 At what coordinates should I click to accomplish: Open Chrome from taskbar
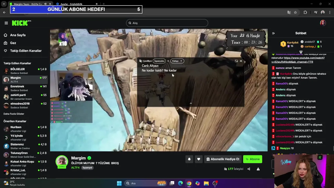click(189, 183)
